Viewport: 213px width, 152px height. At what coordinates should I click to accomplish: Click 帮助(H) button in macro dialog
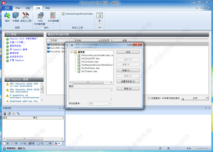click(x=128, y=89)
